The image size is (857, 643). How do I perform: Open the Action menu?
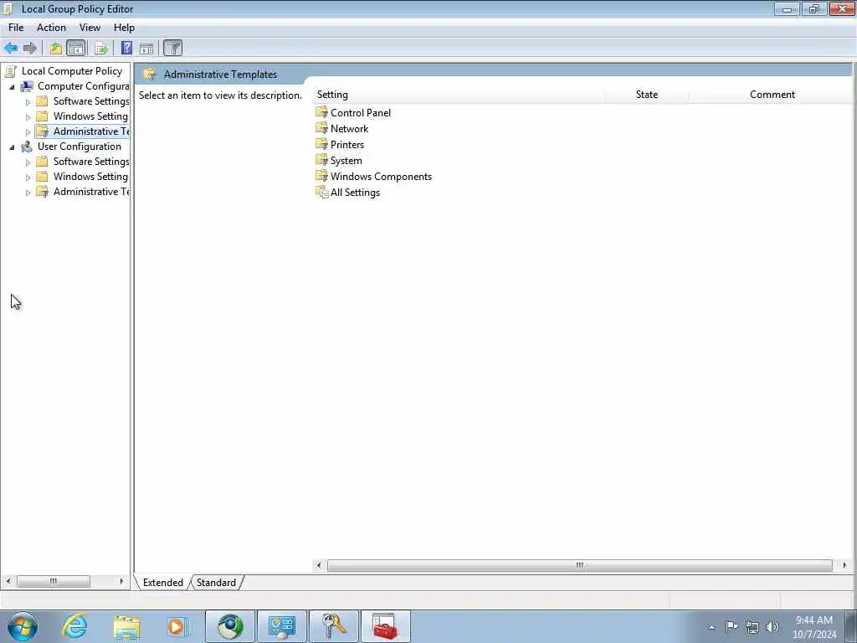pos(51,28)
